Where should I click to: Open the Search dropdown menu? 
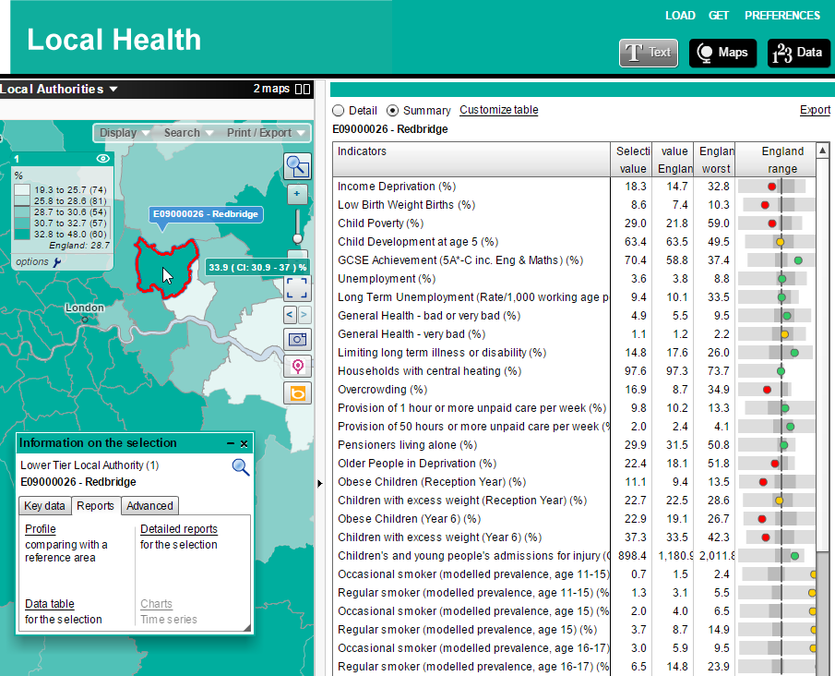coord(188,133)
